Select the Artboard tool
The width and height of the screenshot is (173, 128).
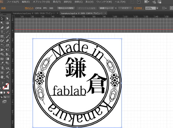tap(2, 72)
